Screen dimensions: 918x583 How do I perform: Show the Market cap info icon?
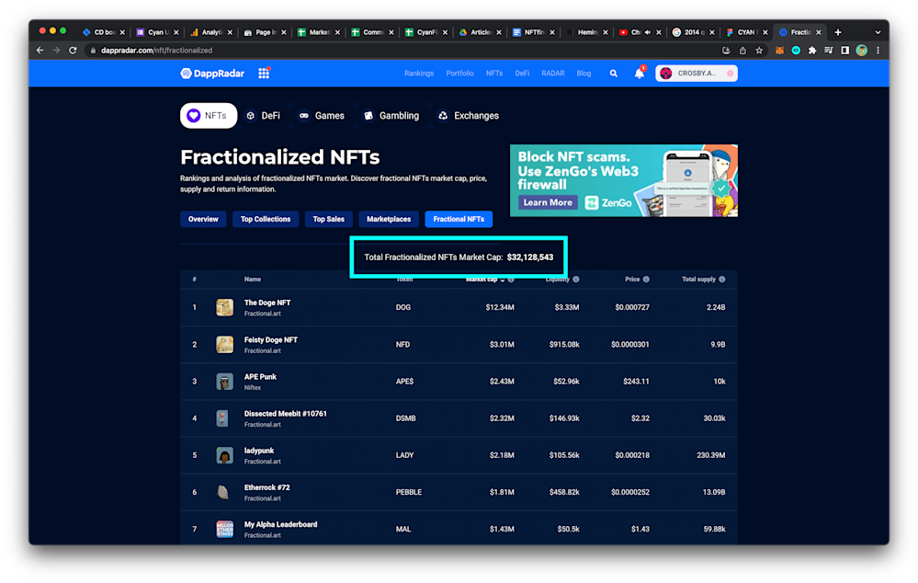coord(511,280)
